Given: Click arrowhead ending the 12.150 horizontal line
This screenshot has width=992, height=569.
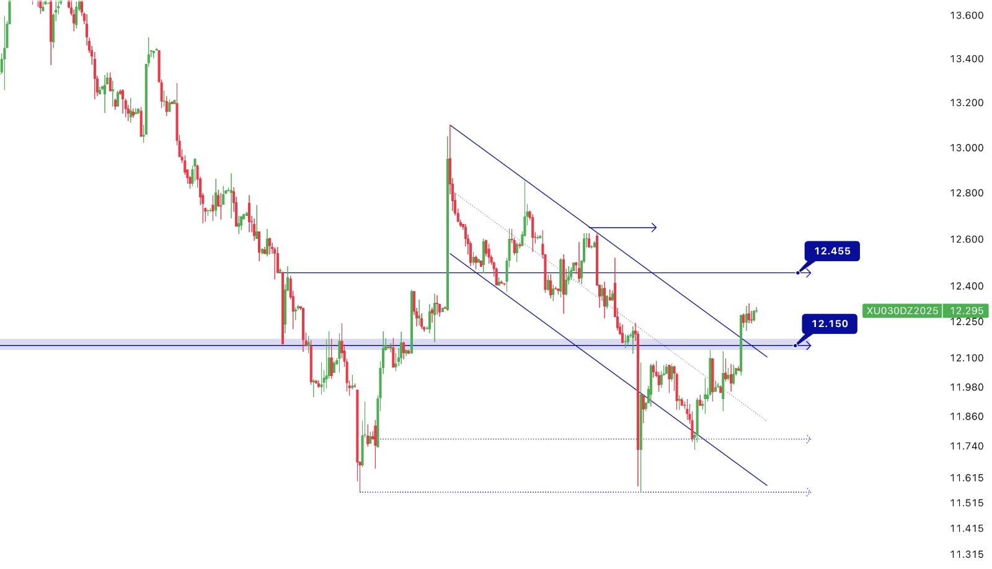Looking at the screenshot, I should click(x=808, y=346).
